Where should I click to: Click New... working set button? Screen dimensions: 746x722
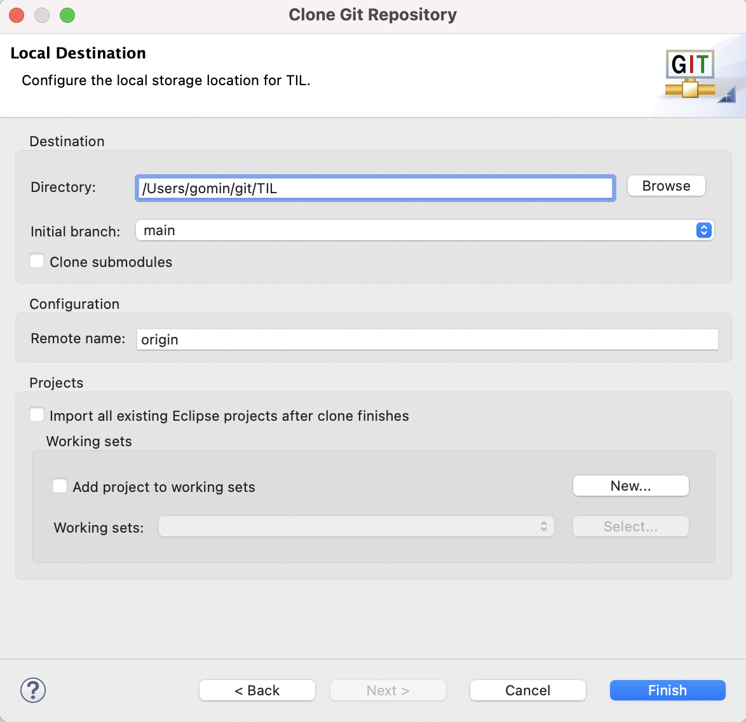point(630,486)
